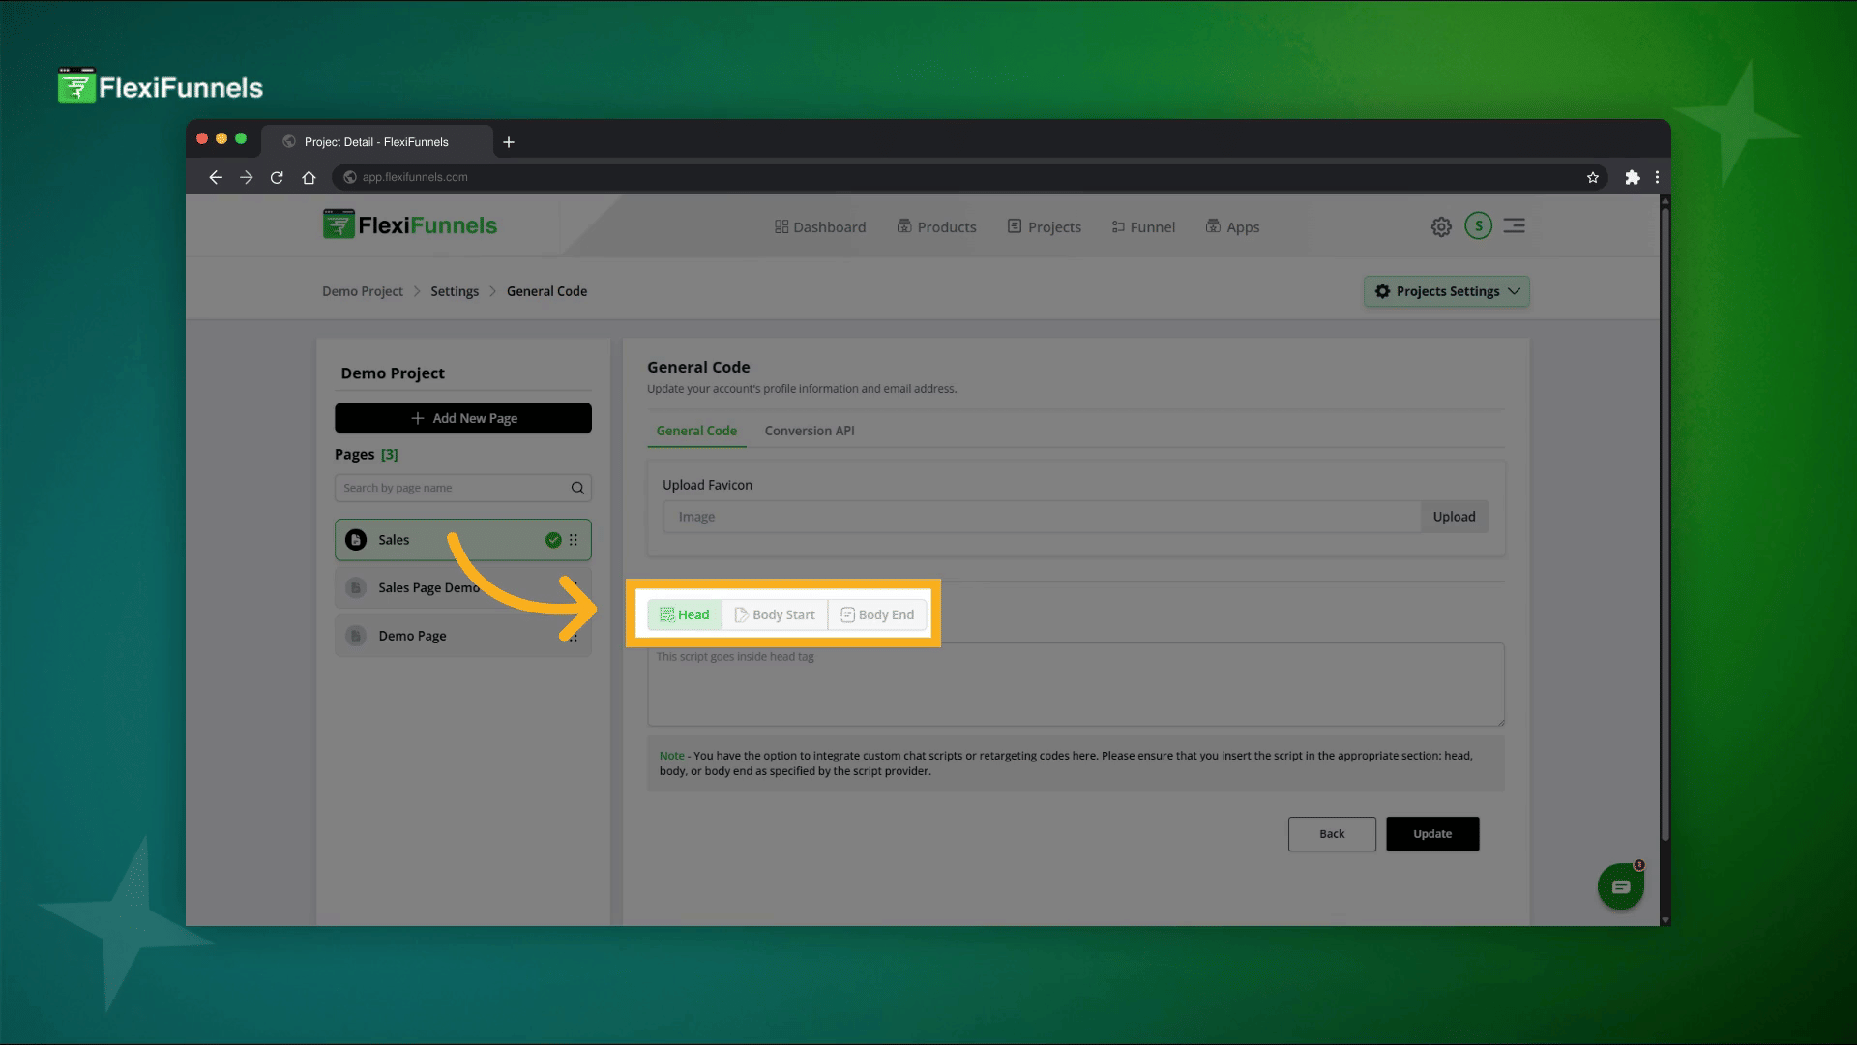Click the head tag script text area
The image size is (1857, 1045).
tap(1076, 685)
